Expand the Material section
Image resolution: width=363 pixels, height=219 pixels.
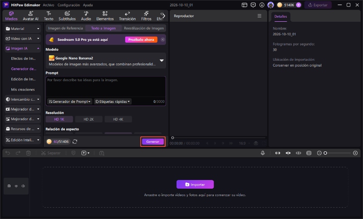point(22,29)
